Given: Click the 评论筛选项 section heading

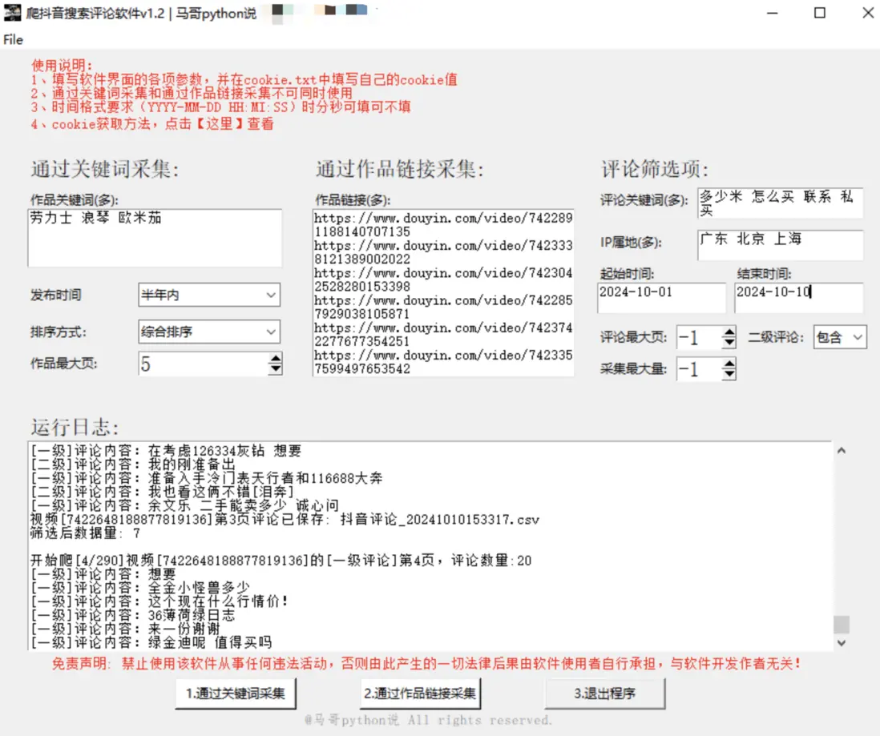Looking at the screenshot, I should [x=655, y=169].
